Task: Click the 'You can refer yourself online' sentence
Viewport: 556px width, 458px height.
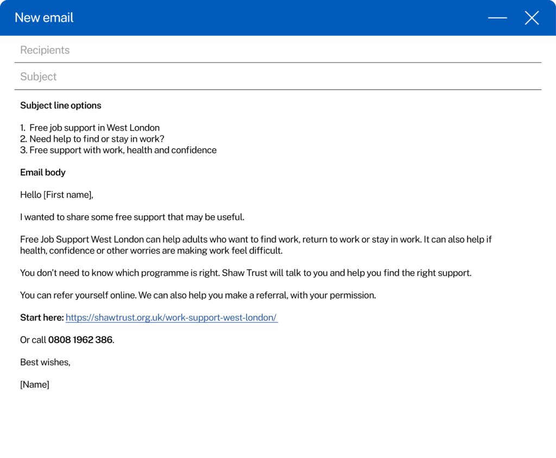Action: pos(198,295)
